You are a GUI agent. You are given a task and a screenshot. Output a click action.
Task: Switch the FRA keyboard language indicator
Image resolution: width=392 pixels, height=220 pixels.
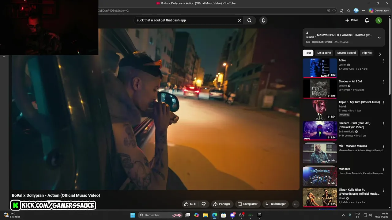pos(358,215)
